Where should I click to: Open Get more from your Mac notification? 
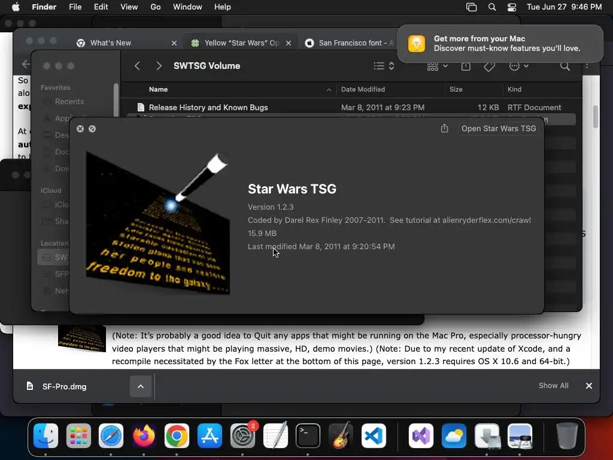[500, 43]
